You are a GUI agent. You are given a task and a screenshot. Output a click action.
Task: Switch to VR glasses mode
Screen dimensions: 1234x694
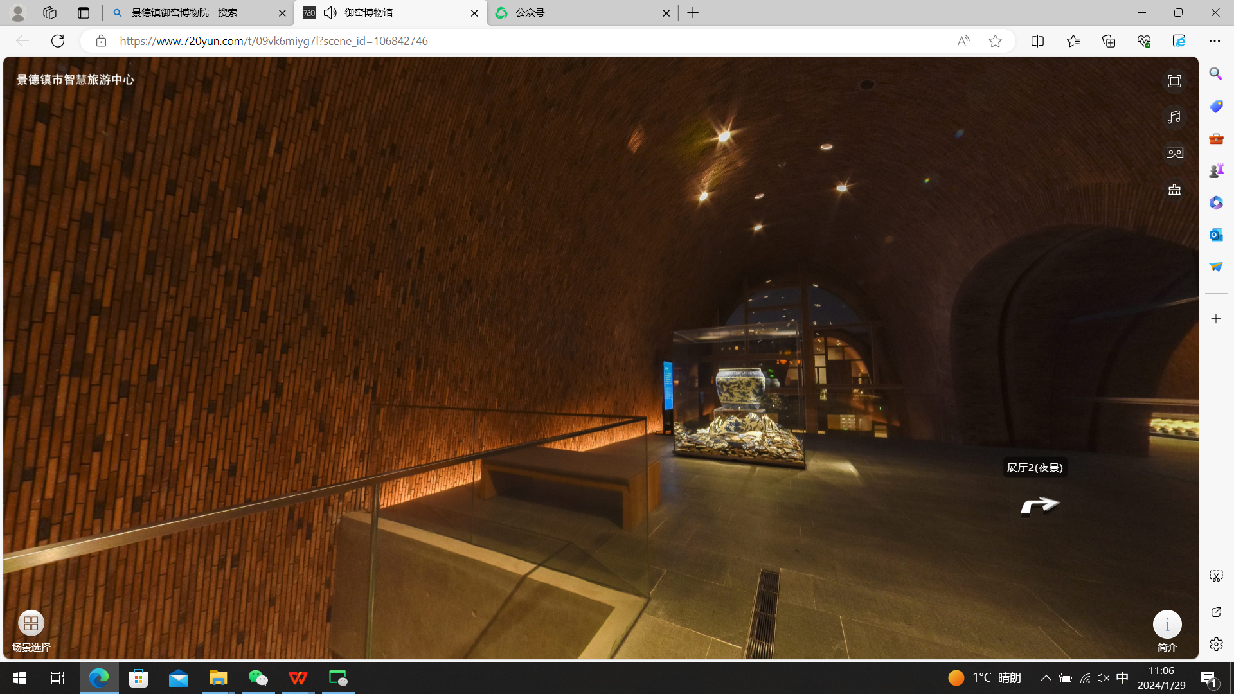pyautogui.click(x=1174, y=153)
